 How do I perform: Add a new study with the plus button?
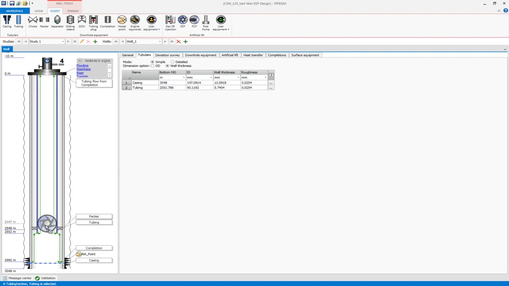point(95,41)
